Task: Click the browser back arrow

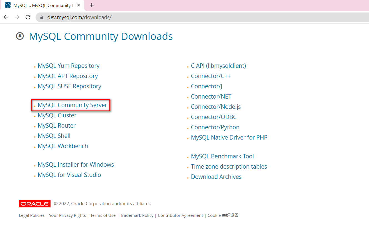Action: [6, 17]
